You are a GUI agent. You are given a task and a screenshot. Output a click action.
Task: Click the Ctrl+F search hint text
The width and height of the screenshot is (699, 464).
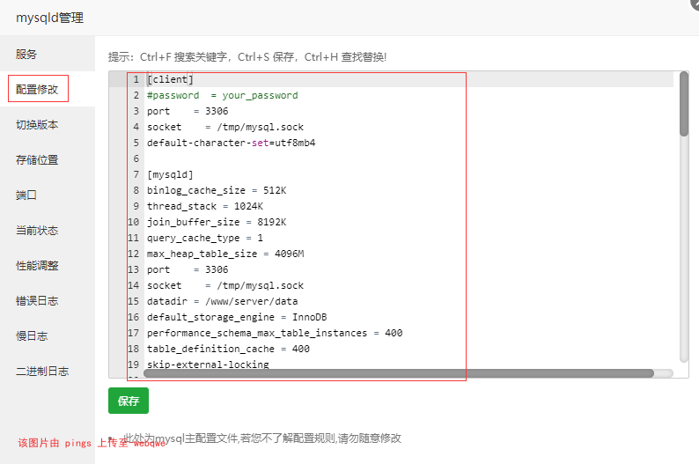tap(247, 57)
